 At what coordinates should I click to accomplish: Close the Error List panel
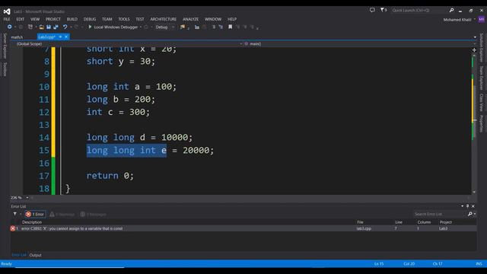point(473,206)
